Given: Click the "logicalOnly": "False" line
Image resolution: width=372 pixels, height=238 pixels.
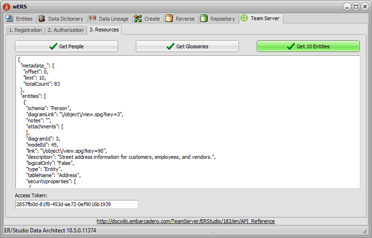Looking at the screenshot, I should (50, 163).
